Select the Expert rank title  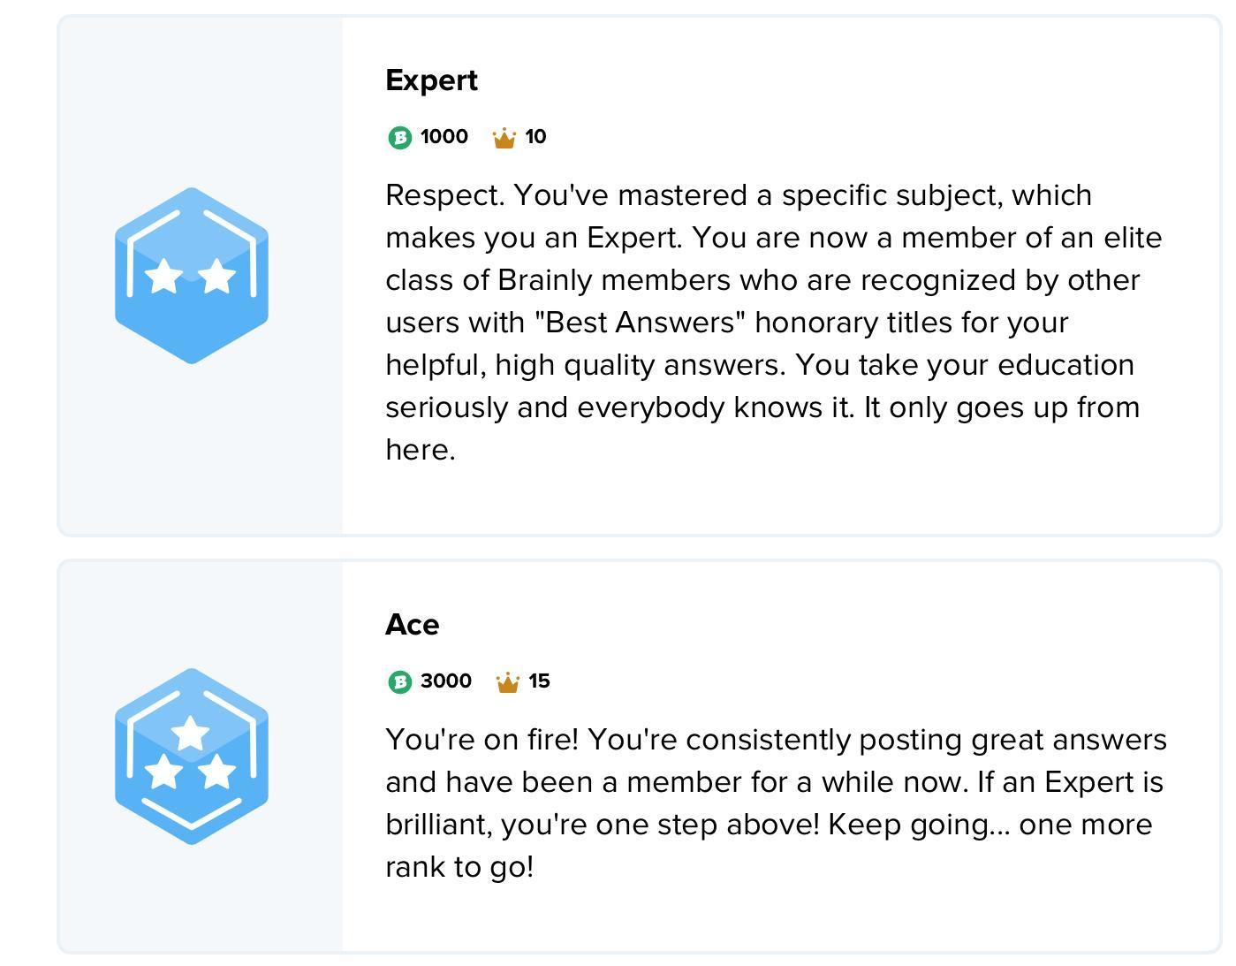pyautogui.click(x=431, y=80)
